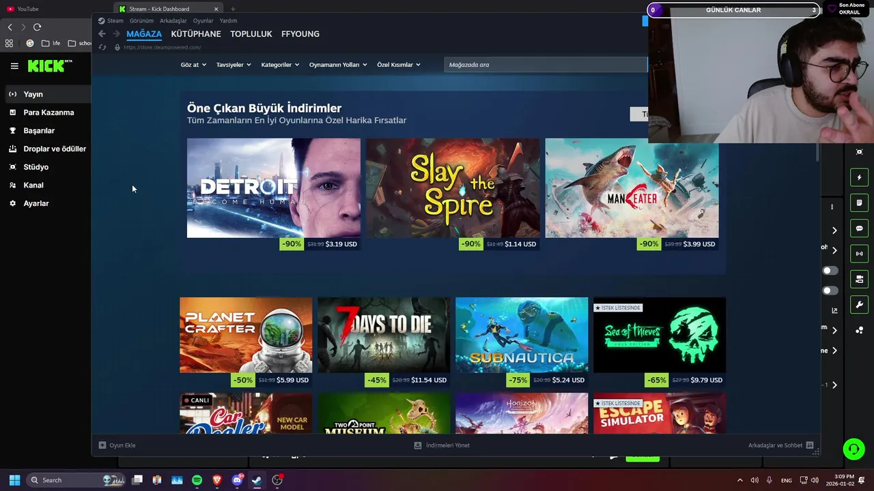The image size is (874, 491).
Task: Open İndirmeleri Yönet in Steam footer
Action: point(442,445)
